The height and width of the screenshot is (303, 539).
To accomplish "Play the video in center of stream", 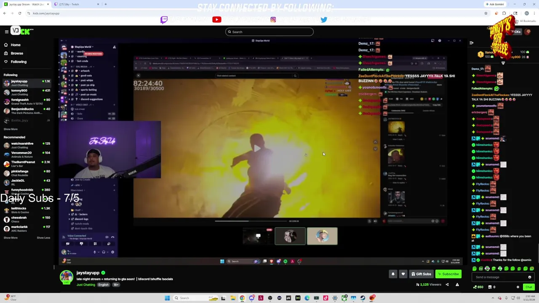I will pos(256,148).
